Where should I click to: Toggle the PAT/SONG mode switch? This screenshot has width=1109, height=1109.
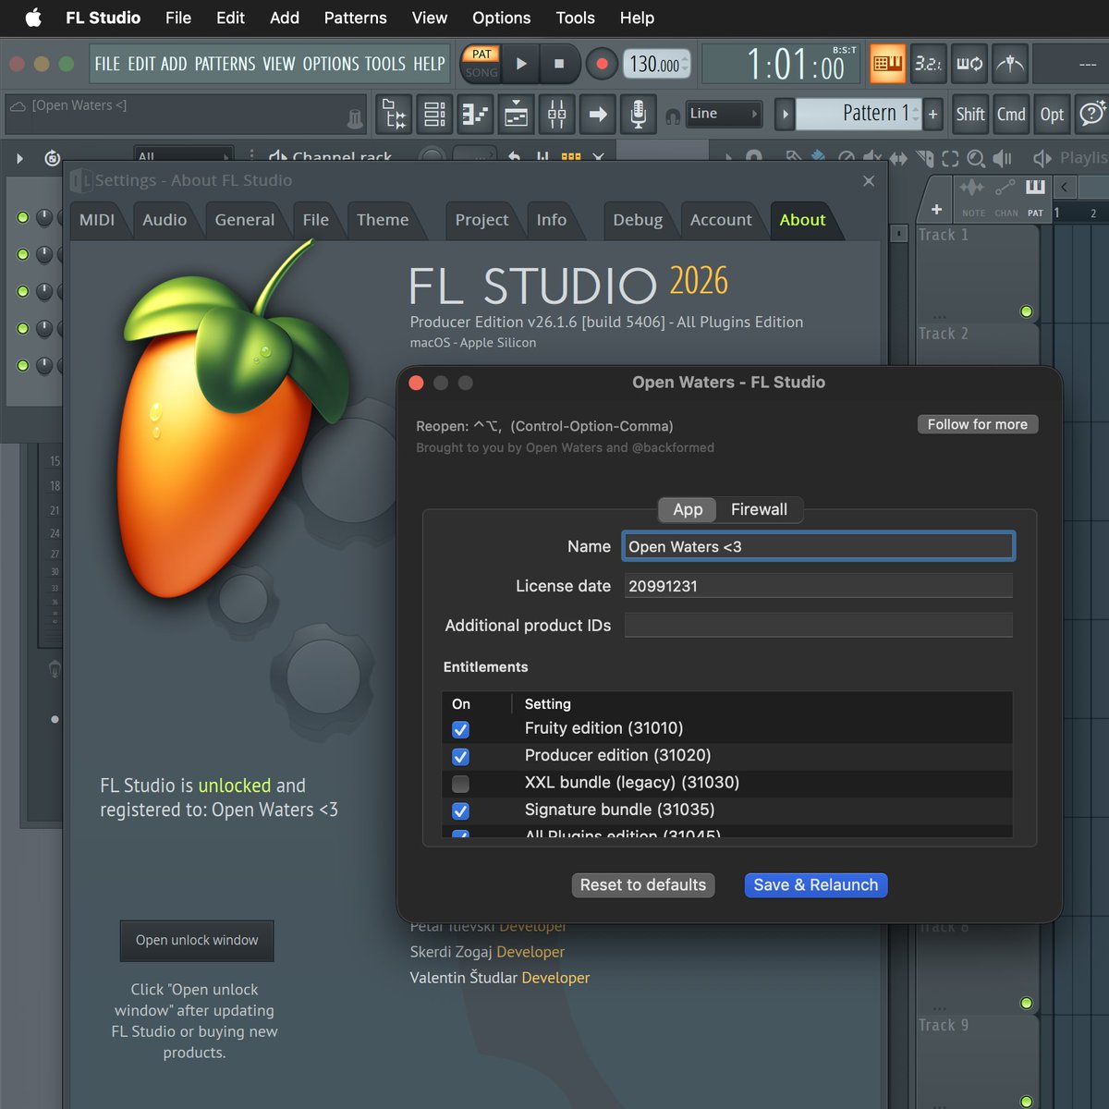pyautogui.click(x=481, y=63)
